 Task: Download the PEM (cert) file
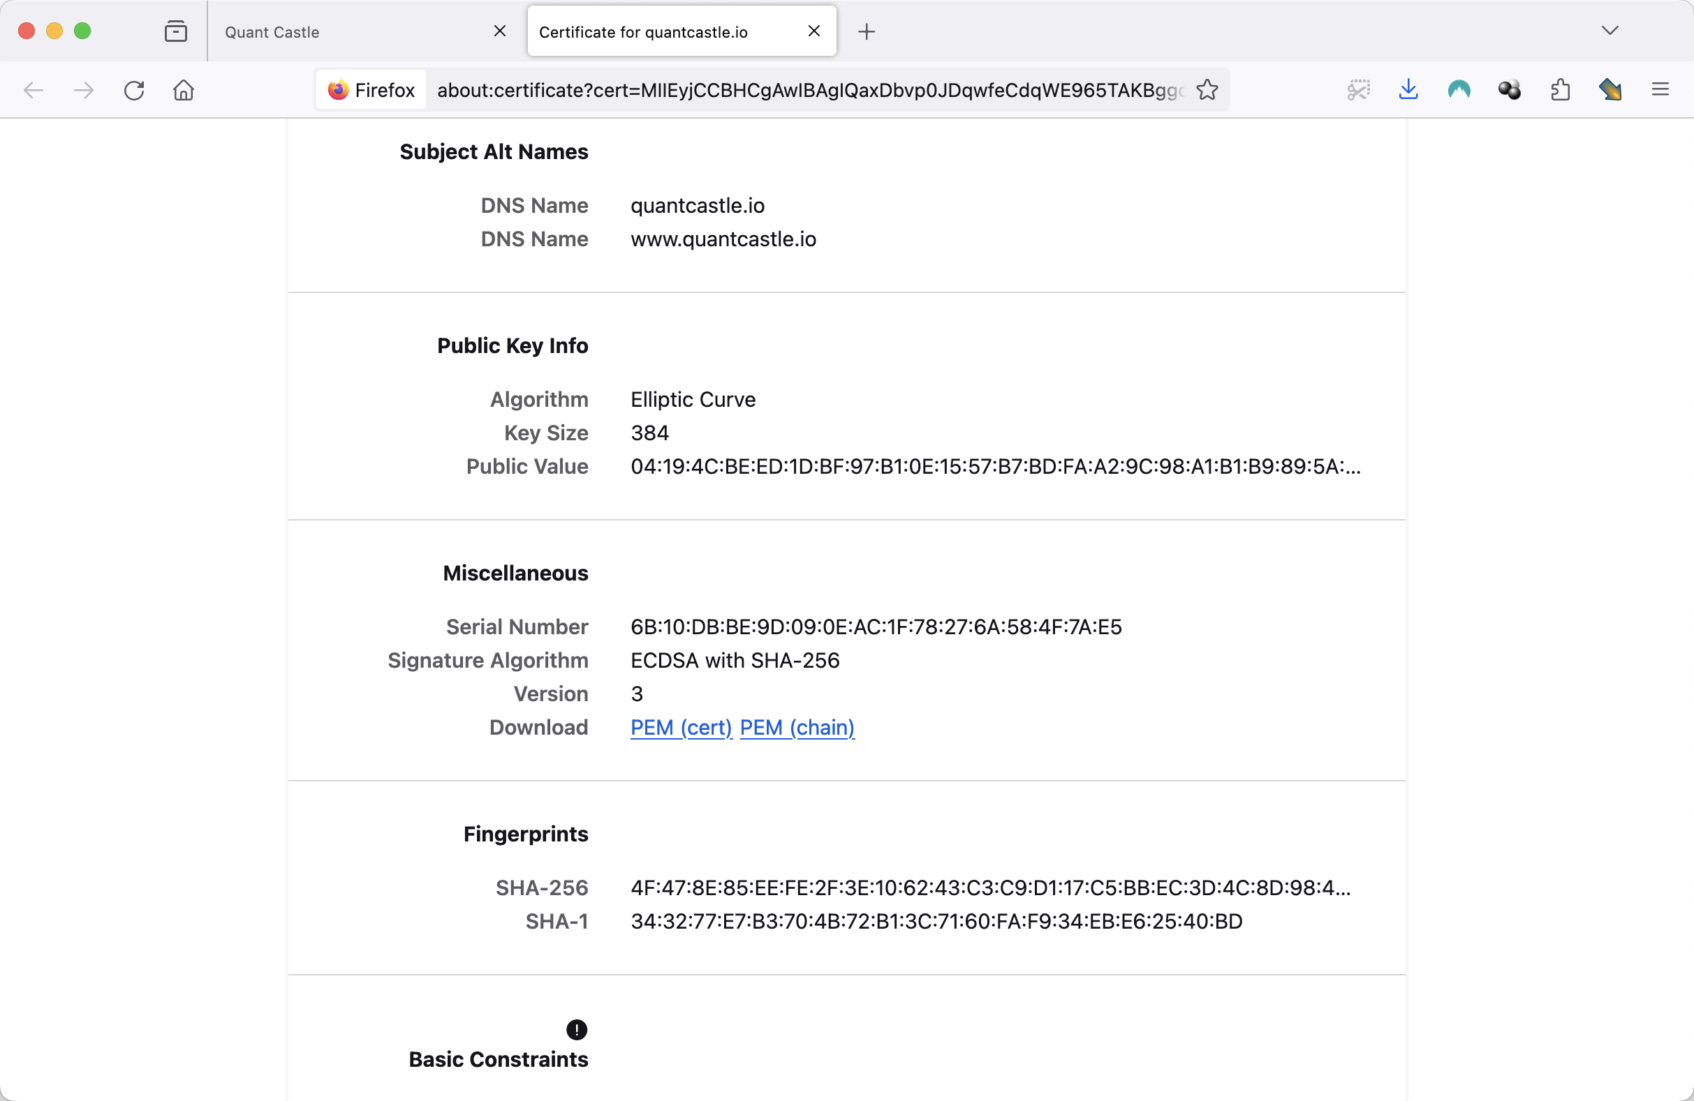(x=681, y=727)
